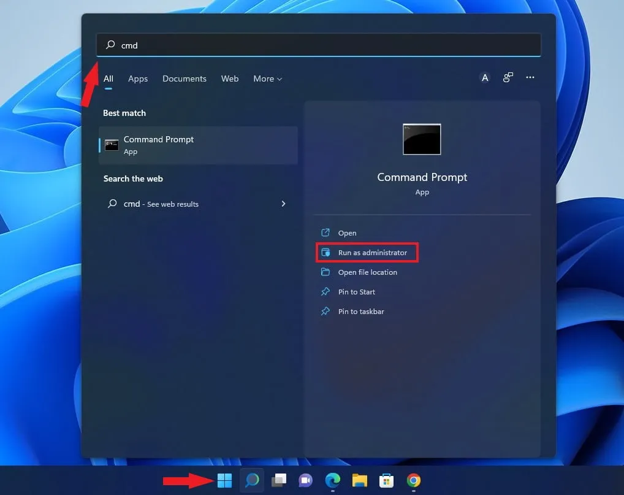Image resolution: width=624 pixels, height=495 pixels.
Task: Open the Search icon in taskbar
Action: coord(252,480)
